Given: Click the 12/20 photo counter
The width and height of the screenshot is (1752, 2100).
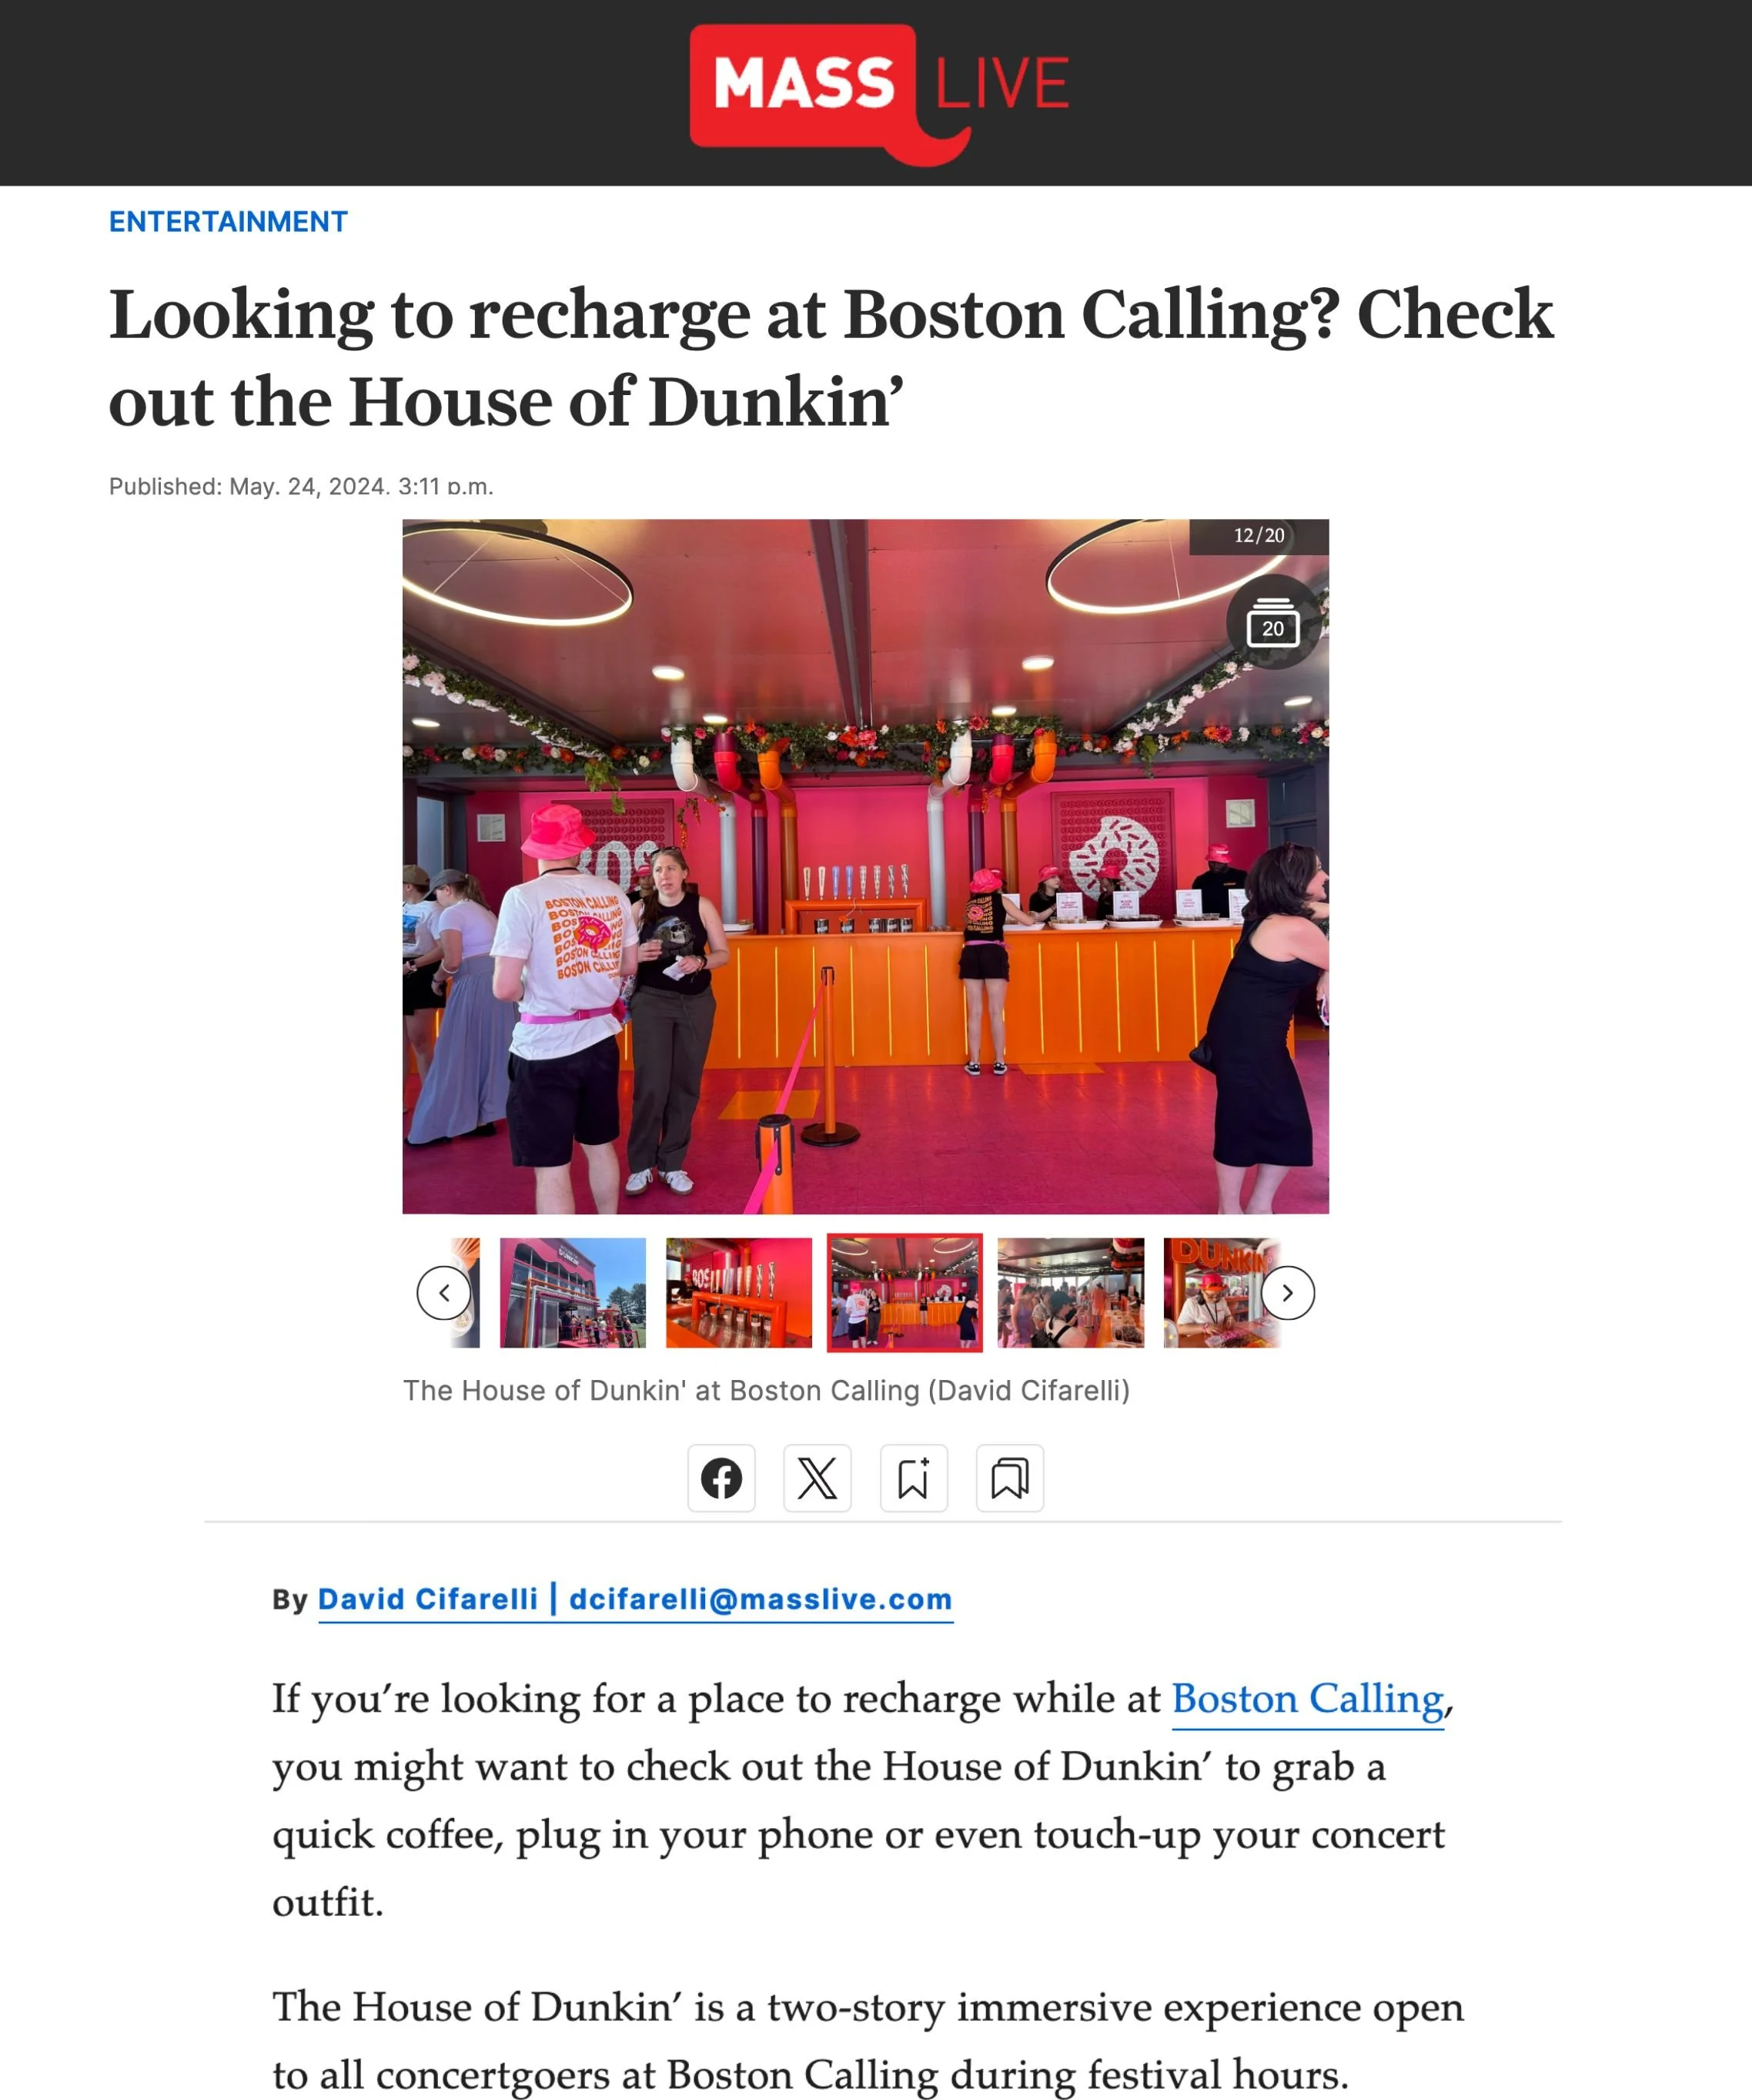Looking at the screenshot, I should tap(1259, 536).
